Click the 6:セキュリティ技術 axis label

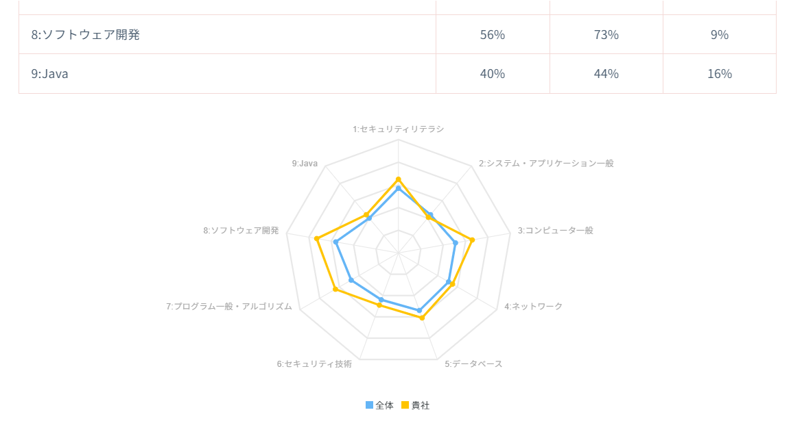point(314,363)
